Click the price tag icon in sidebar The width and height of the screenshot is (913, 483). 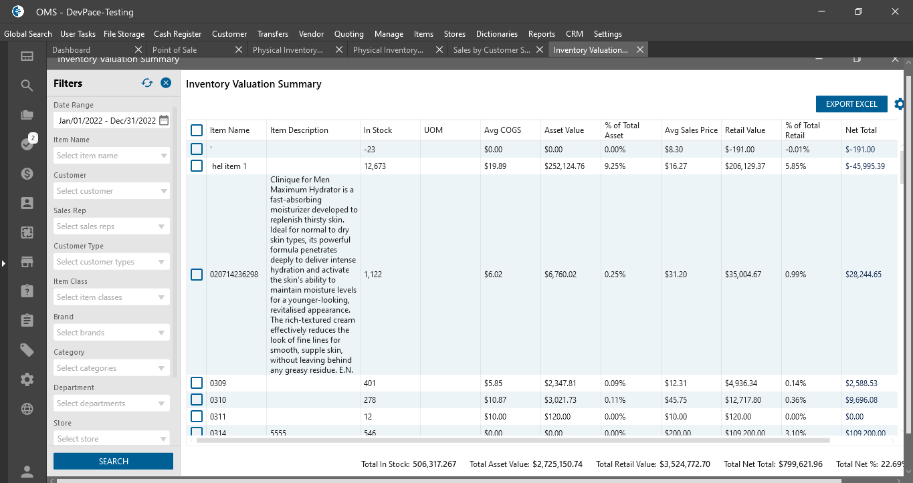point(27,350)
